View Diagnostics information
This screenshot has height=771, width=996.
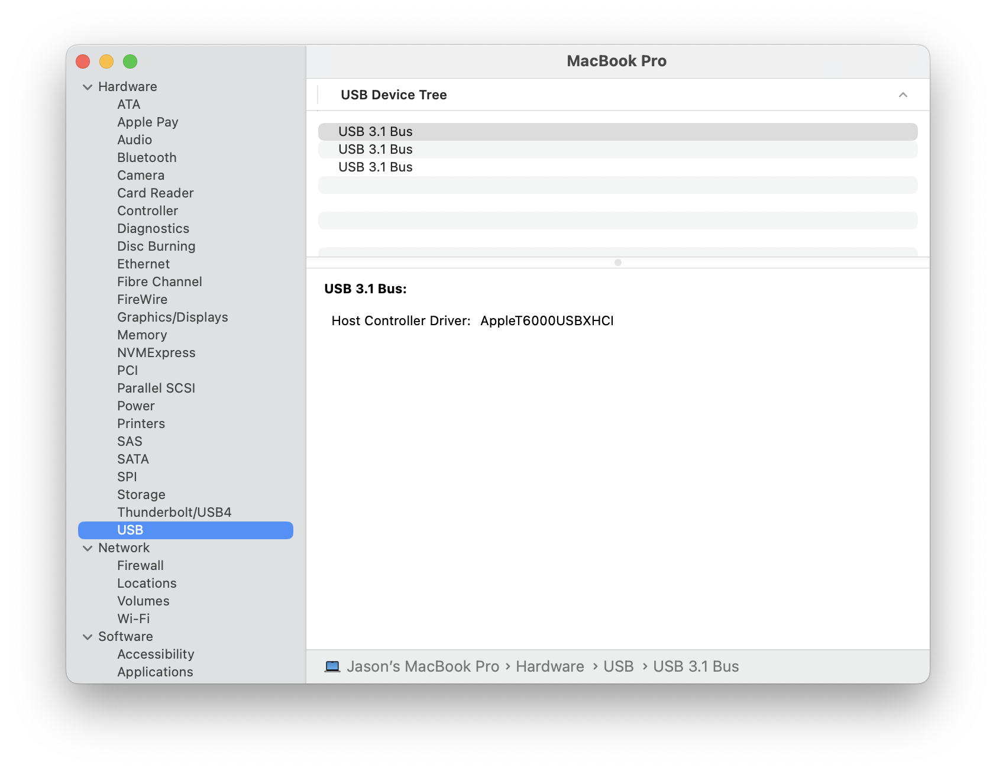(153, 229)
